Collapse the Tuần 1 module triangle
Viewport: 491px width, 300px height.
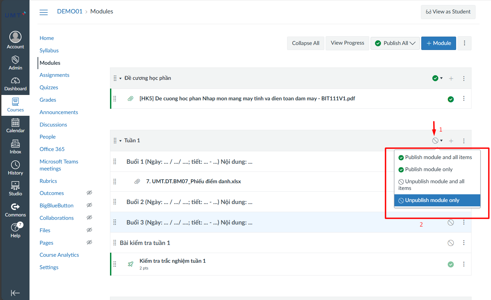coord(120,141)
